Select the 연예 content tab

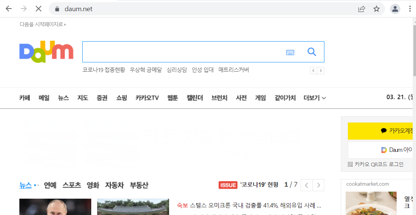(x=50, y=185)
